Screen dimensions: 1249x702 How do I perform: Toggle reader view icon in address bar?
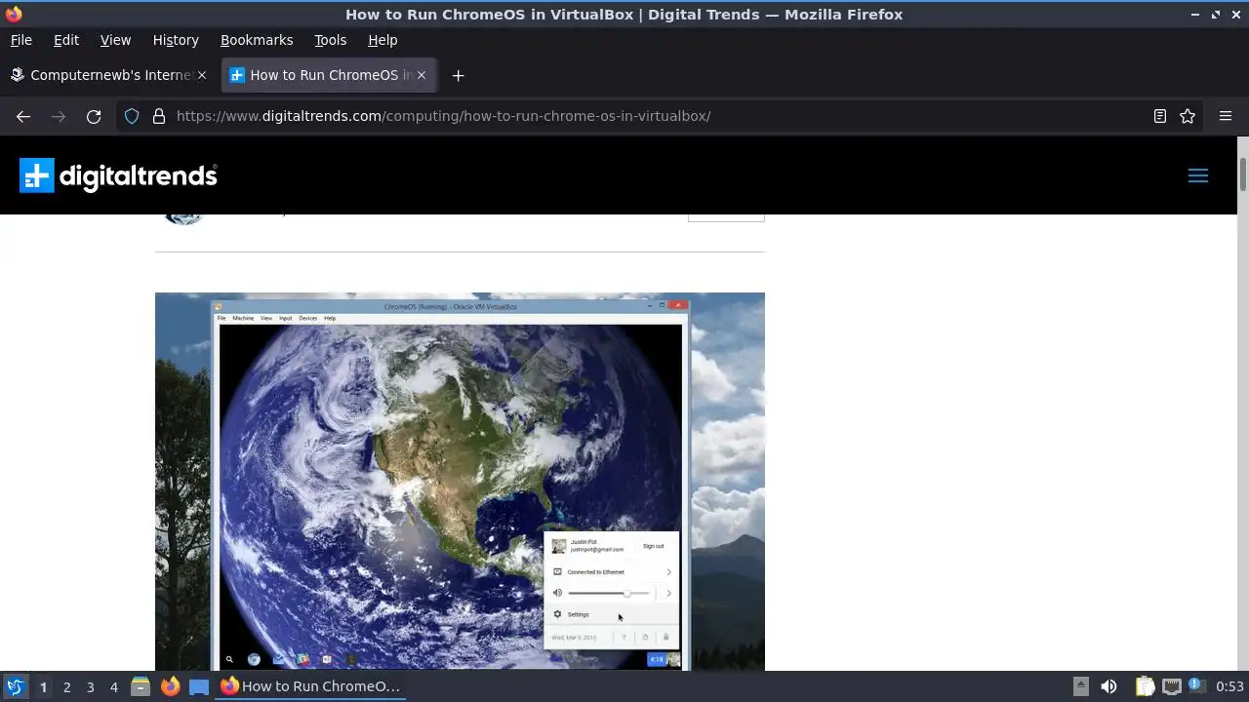[1160, 116]
